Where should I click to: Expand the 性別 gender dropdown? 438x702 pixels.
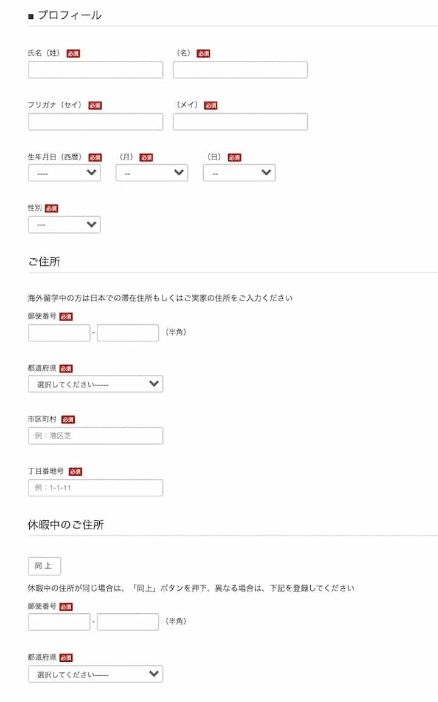coord(64,225)
